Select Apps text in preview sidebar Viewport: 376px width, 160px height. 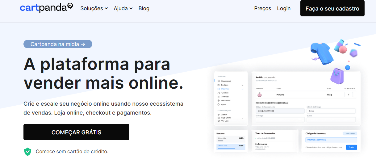click(x=224, y=104)
